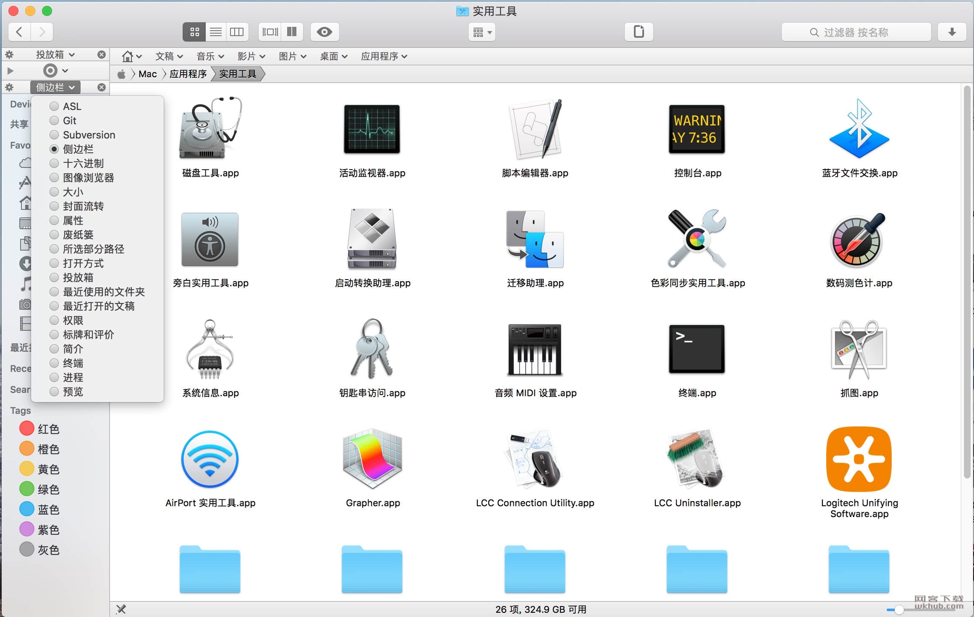
Task: Open Logitech Unifying Software.app icon
Action: [x=859, y=459]
